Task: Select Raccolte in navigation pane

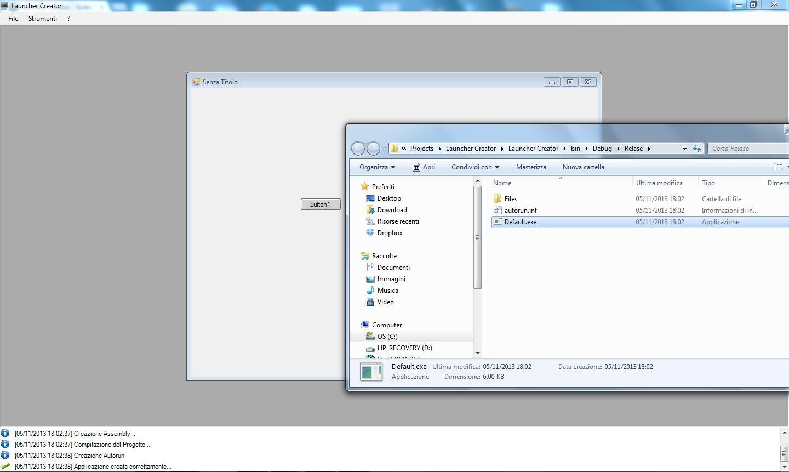Action: click(384, 256)
